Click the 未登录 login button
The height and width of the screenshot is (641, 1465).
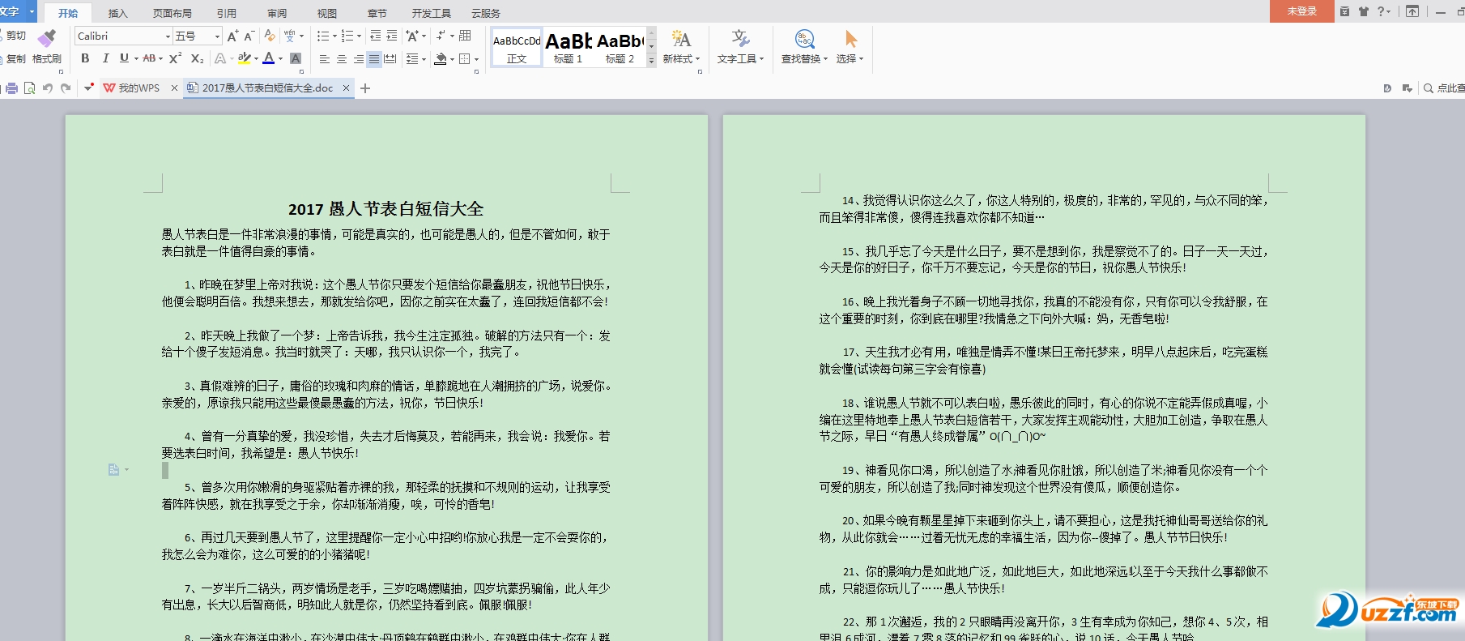1301,11
